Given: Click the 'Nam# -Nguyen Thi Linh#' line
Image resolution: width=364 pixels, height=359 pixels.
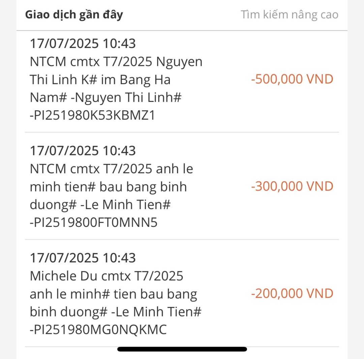Looking at the screenshot, I should pyautogui.click(x=106, y=98).
